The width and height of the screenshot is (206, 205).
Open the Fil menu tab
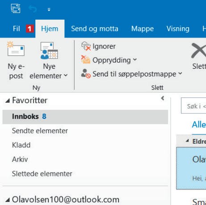click(17, 29)
